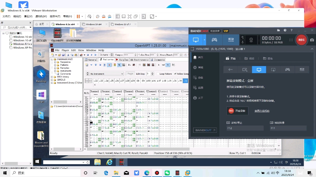316x177 pixels.
Task: Open WeChat from host Windows taskbar
Action: 167,173
